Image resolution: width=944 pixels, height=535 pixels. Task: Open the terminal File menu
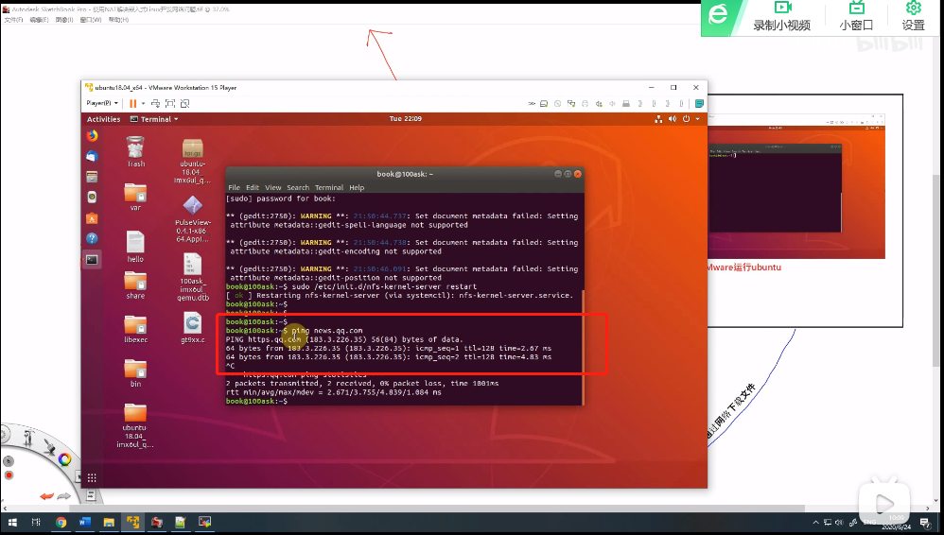click(x=235, y=188)
